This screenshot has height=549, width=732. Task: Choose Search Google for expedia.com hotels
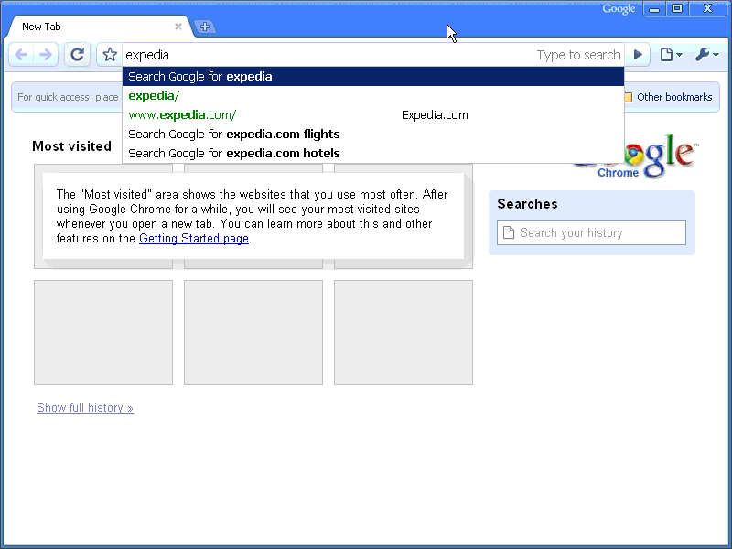point(373,153)
